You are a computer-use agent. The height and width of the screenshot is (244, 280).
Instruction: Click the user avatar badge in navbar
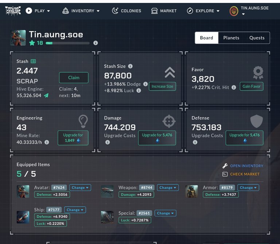click(x=234, y=11)
